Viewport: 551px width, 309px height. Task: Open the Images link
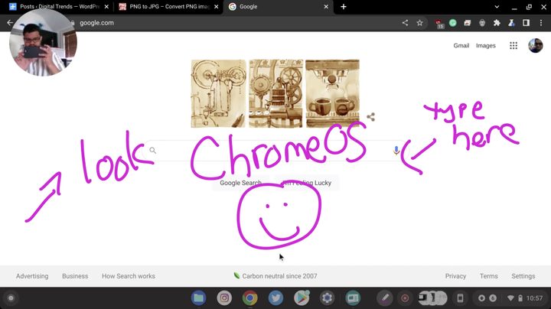tap(486, 46)
